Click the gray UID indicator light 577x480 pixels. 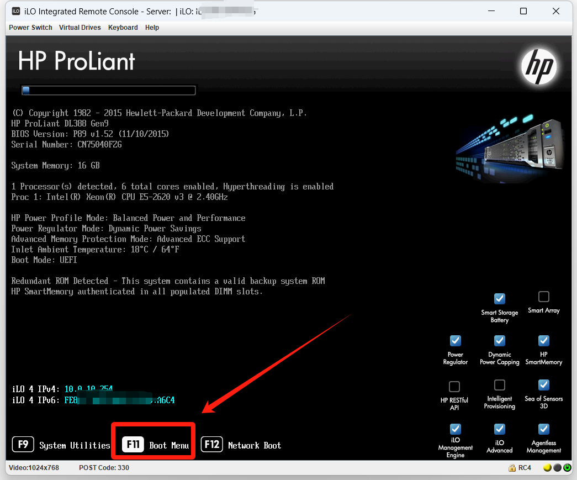click(x=557, y=468)
